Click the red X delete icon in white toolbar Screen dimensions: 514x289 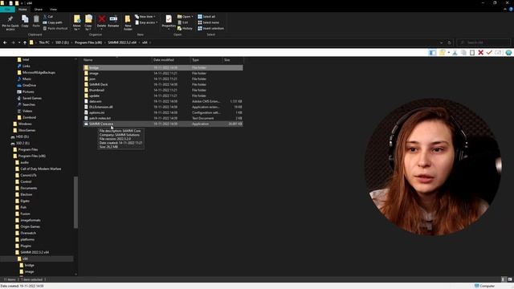(x=481, y=52)
